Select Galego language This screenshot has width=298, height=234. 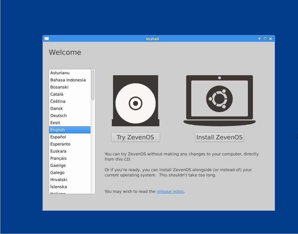coord(70,172)
